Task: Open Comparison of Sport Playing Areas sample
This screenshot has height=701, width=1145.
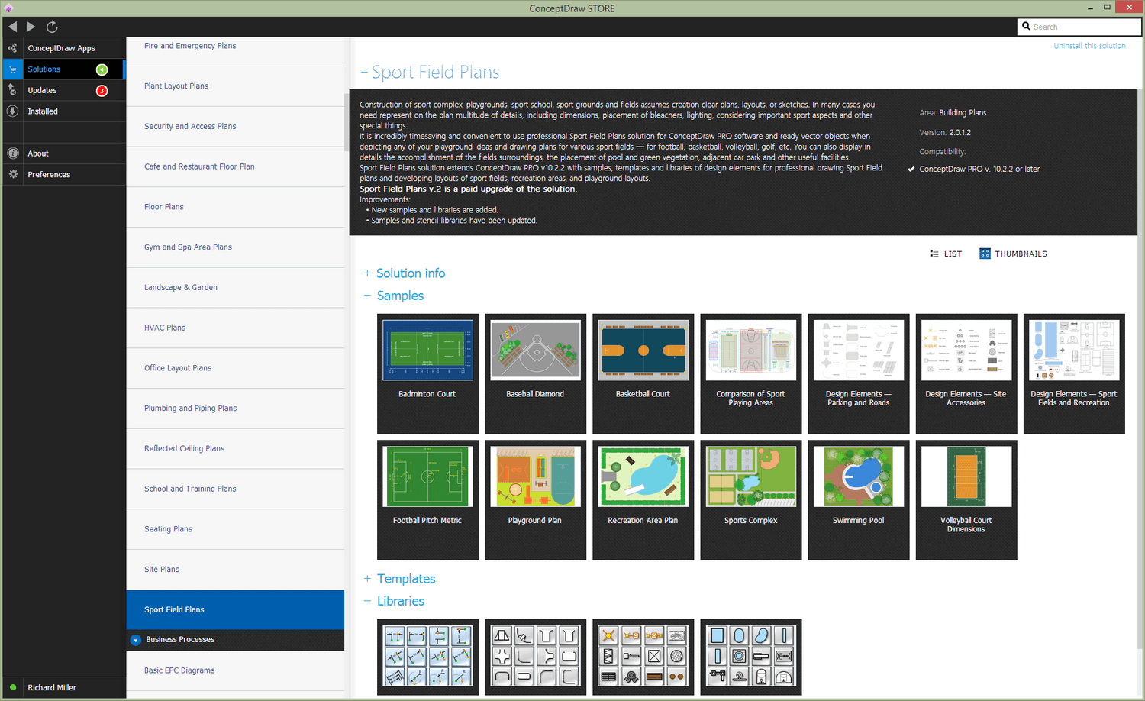Action: click(750, 373)
